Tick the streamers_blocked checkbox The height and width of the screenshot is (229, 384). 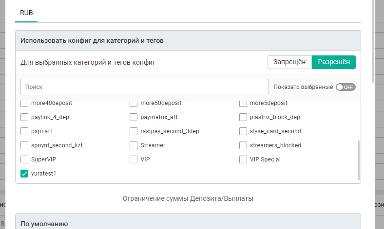[x=243, y=145]
